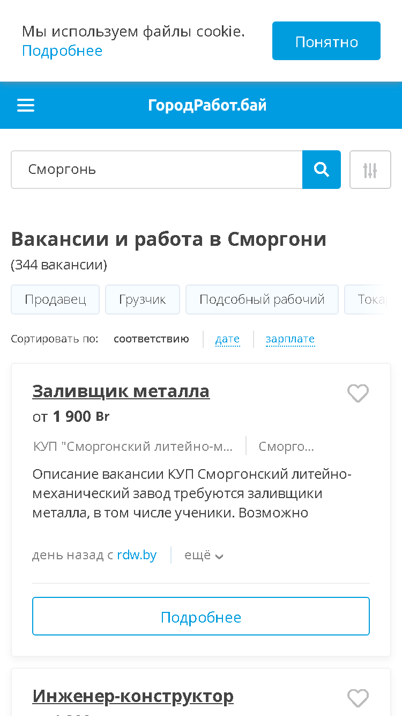Open the Инженер-конструктор vacancy title
The height and width of the screenshot is (716, 402).
click(133, 696)
